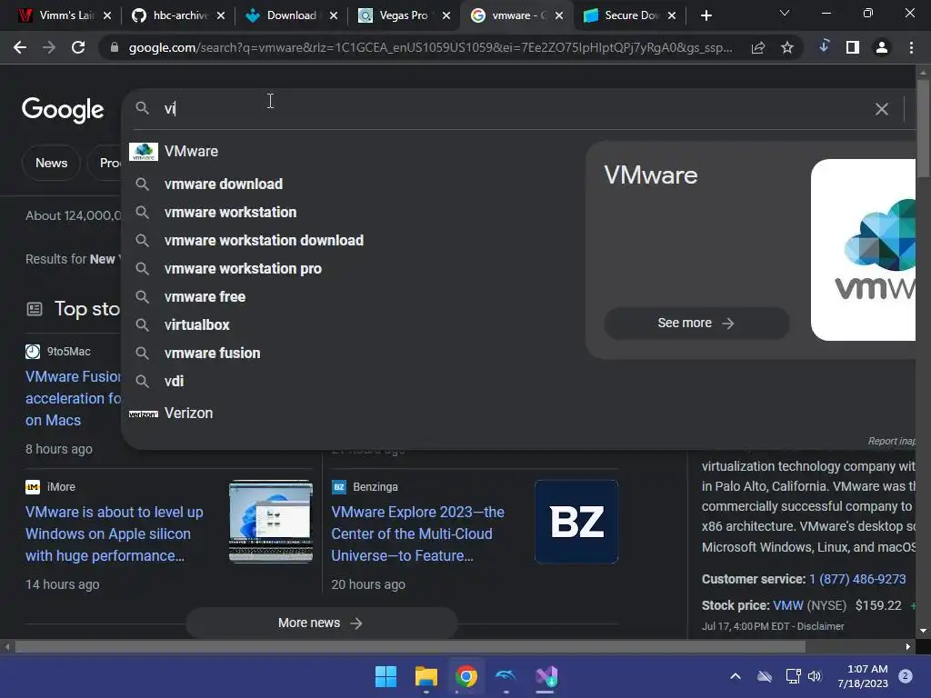Click More news button
The image size is (931, 698).
tap(321, 623)
